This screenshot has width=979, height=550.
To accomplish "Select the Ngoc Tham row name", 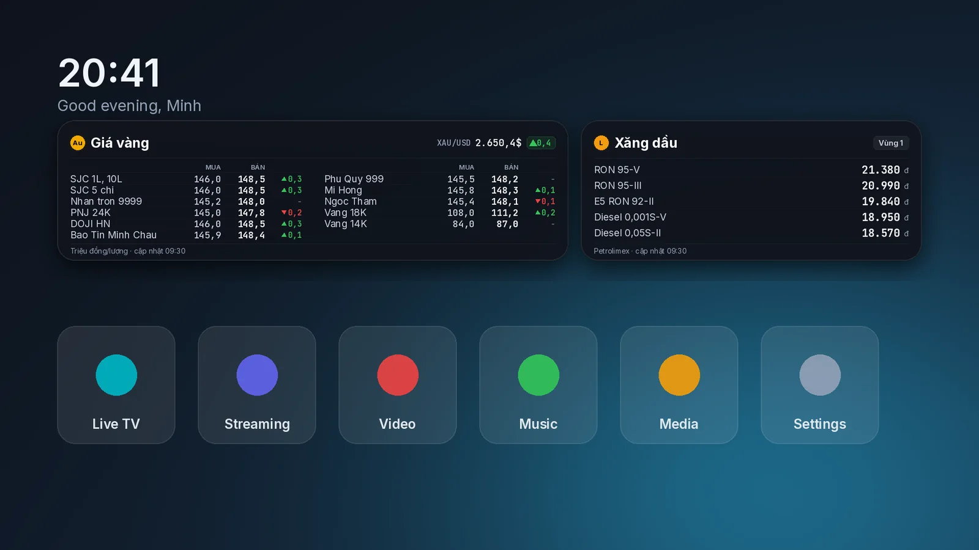I will pos(351,202).
